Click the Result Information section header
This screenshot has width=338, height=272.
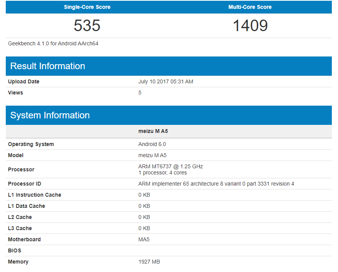click(47, 66)
